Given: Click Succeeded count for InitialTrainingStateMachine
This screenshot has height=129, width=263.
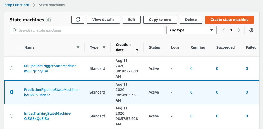Looking at the screenshot, I should [x=217, y=116].
